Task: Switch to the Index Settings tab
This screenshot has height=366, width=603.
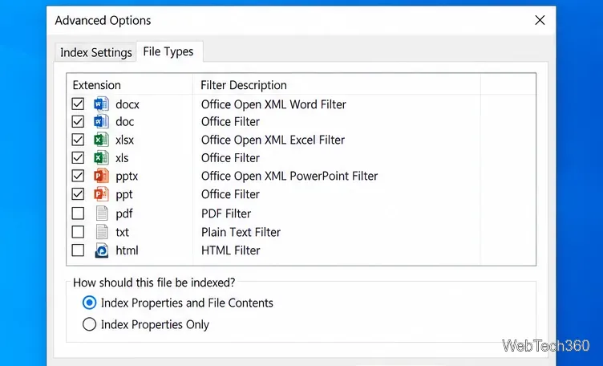Action: pyautogui.click(x=95, y=52)
